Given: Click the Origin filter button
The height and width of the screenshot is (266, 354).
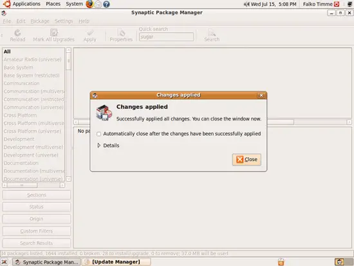Looking at the screenshot, I should point(36,219).
